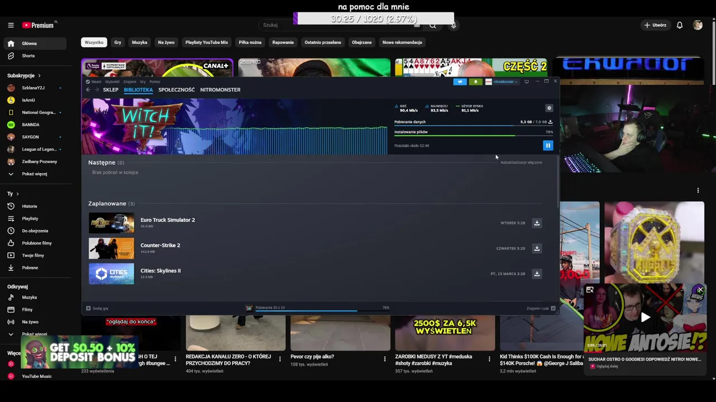Open YouTube hamburger guide menu
This screenshot has height=402, width=716.
click(11, 25)
